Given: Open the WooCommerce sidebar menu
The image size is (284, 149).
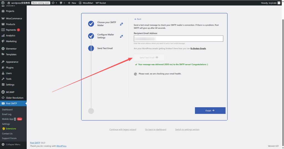Looking at the screenshot, I should [14, 19].
